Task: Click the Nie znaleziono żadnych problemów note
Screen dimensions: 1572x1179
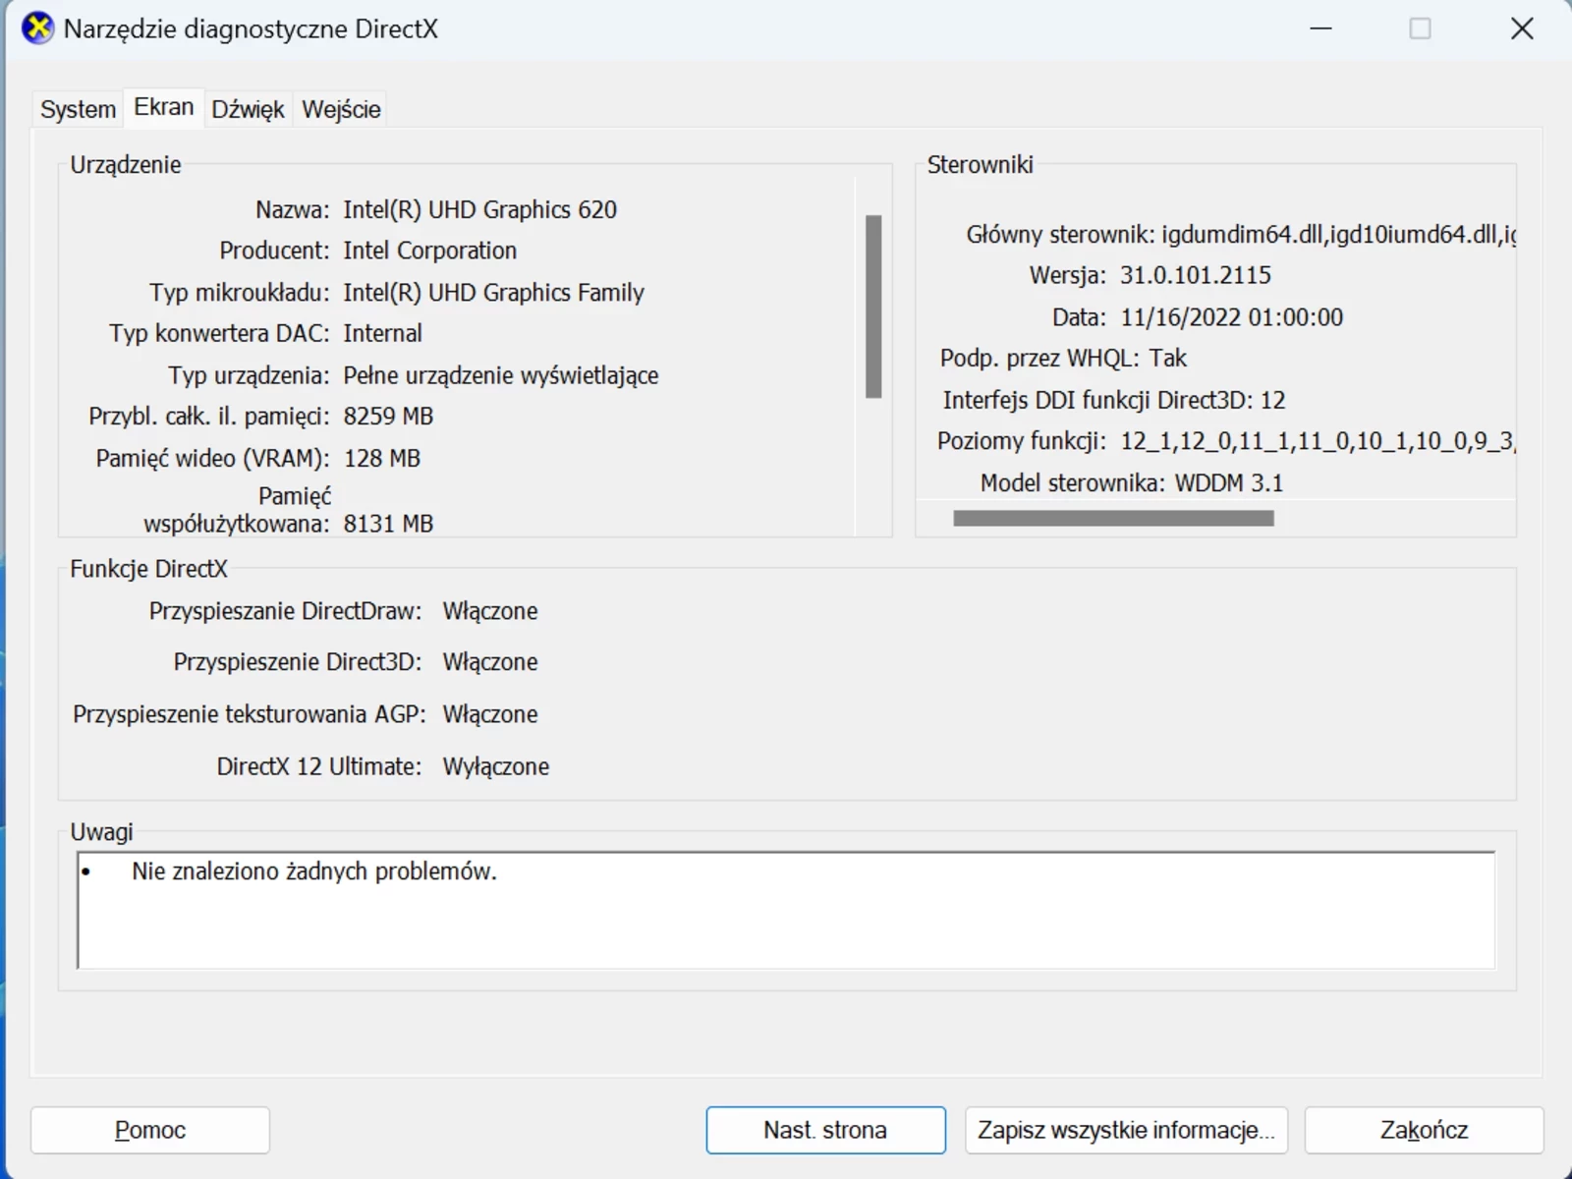Action: pos(314,871)
